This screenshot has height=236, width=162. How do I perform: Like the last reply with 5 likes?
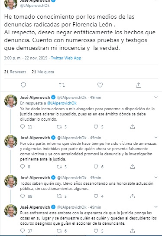(96, 231)
